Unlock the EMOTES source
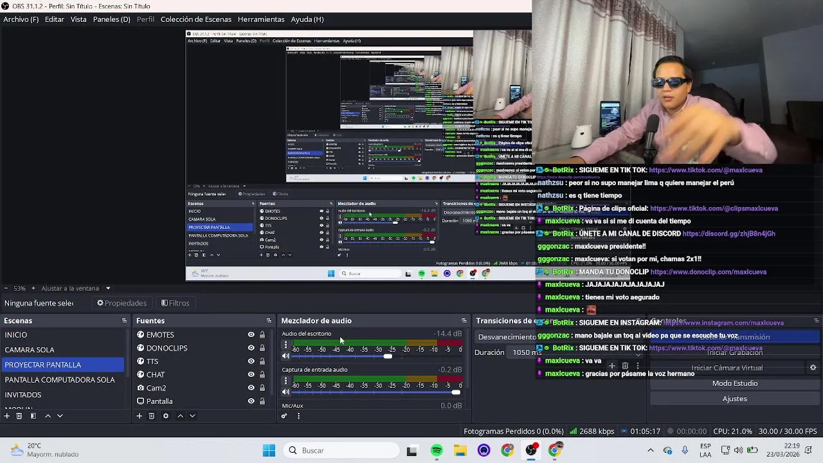This screenshot has height=463, width=823. pyautogui.click(x=262, y=334)
